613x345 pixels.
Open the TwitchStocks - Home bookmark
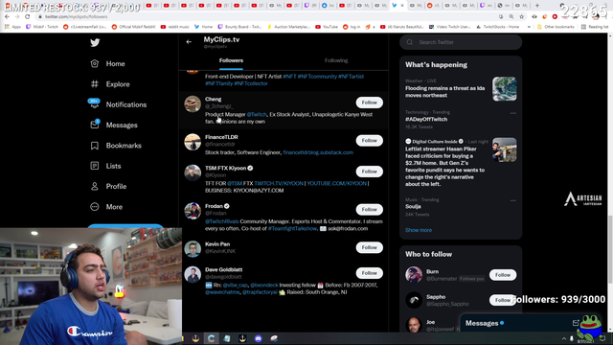click(x=497, y=27)
